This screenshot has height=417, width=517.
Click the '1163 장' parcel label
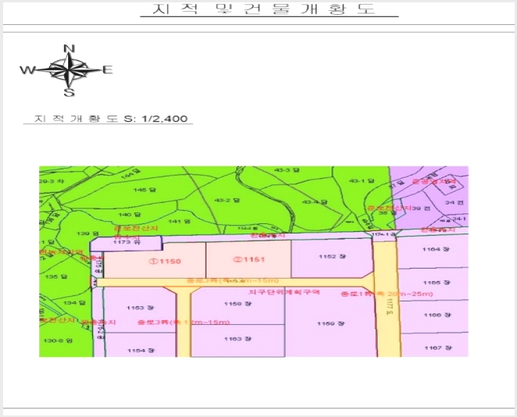click(x=238, y=339)
